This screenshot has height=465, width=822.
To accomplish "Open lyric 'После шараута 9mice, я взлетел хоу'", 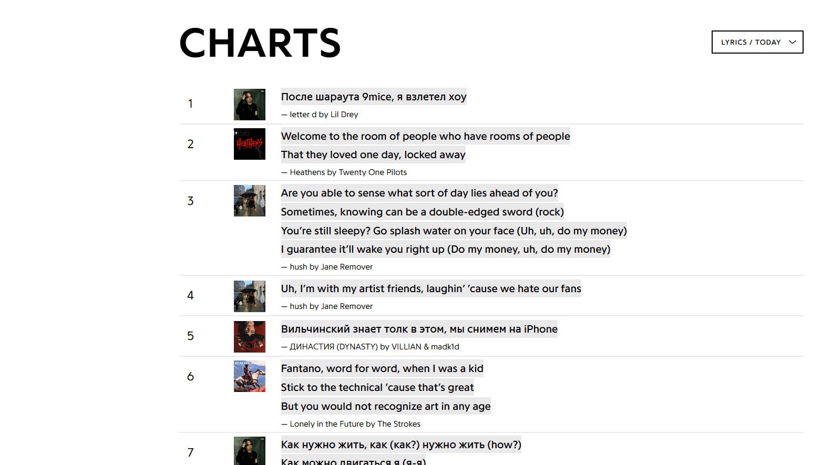I will click(374, 97).
